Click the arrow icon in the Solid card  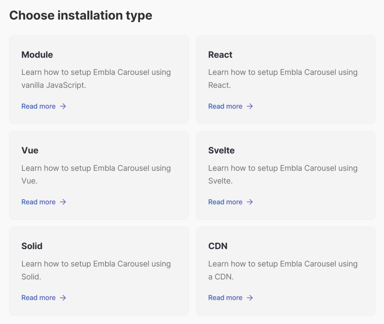coord(63,298)
